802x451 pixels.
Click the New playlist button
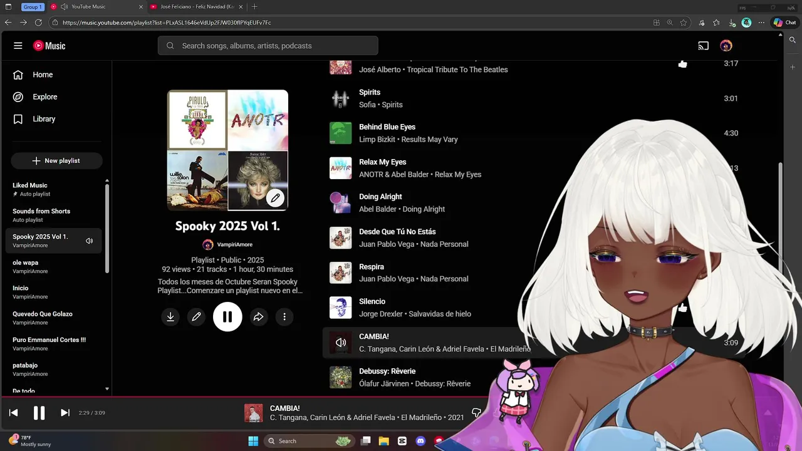[x=56, y=161]
